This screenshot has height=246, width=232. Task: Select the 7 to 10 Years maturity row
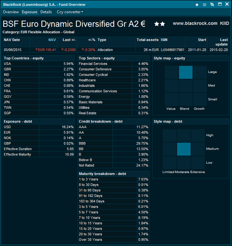[x=113, y=218]
